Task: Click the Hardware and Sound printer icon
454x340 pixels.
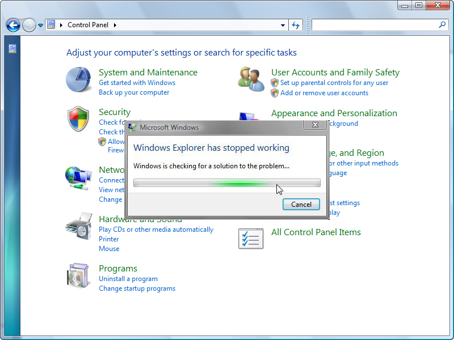Action: click(x=79, y=226)
